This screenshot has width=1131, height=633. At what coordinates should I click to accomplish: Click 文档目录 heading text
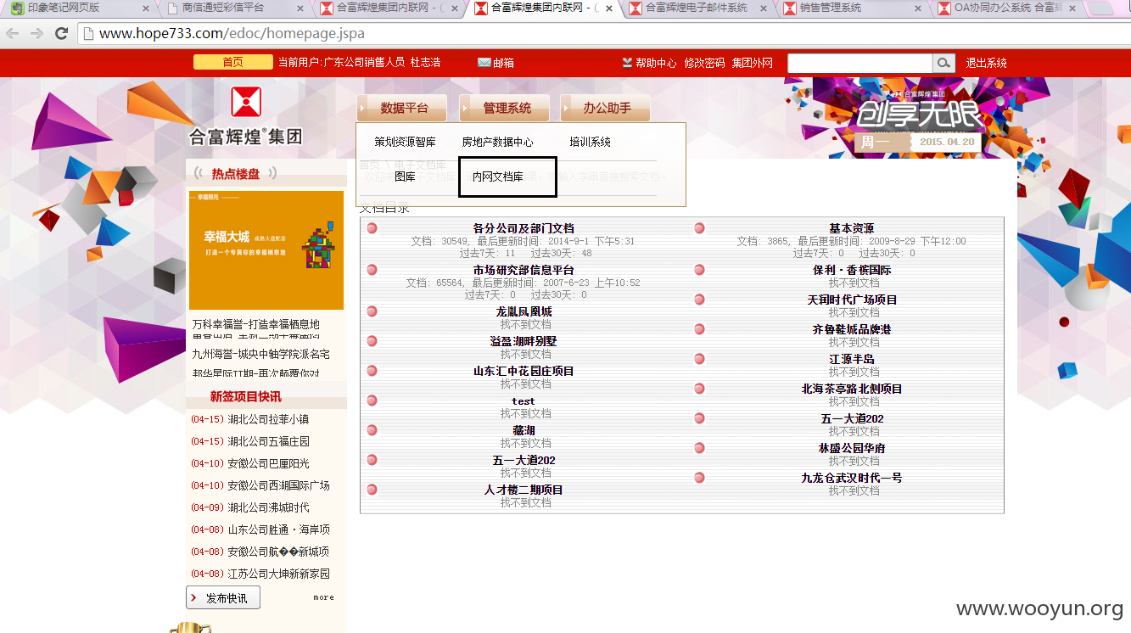[x=384, y=207]
